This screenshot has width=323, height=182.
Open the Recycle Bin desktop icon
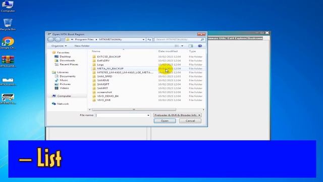coord(8,24)
